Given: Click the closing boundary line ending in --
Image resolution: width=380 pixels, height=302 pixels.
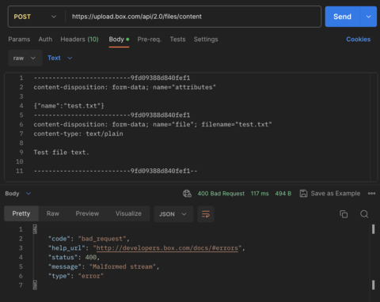Looking at the screenshot, I should point(116,171).
